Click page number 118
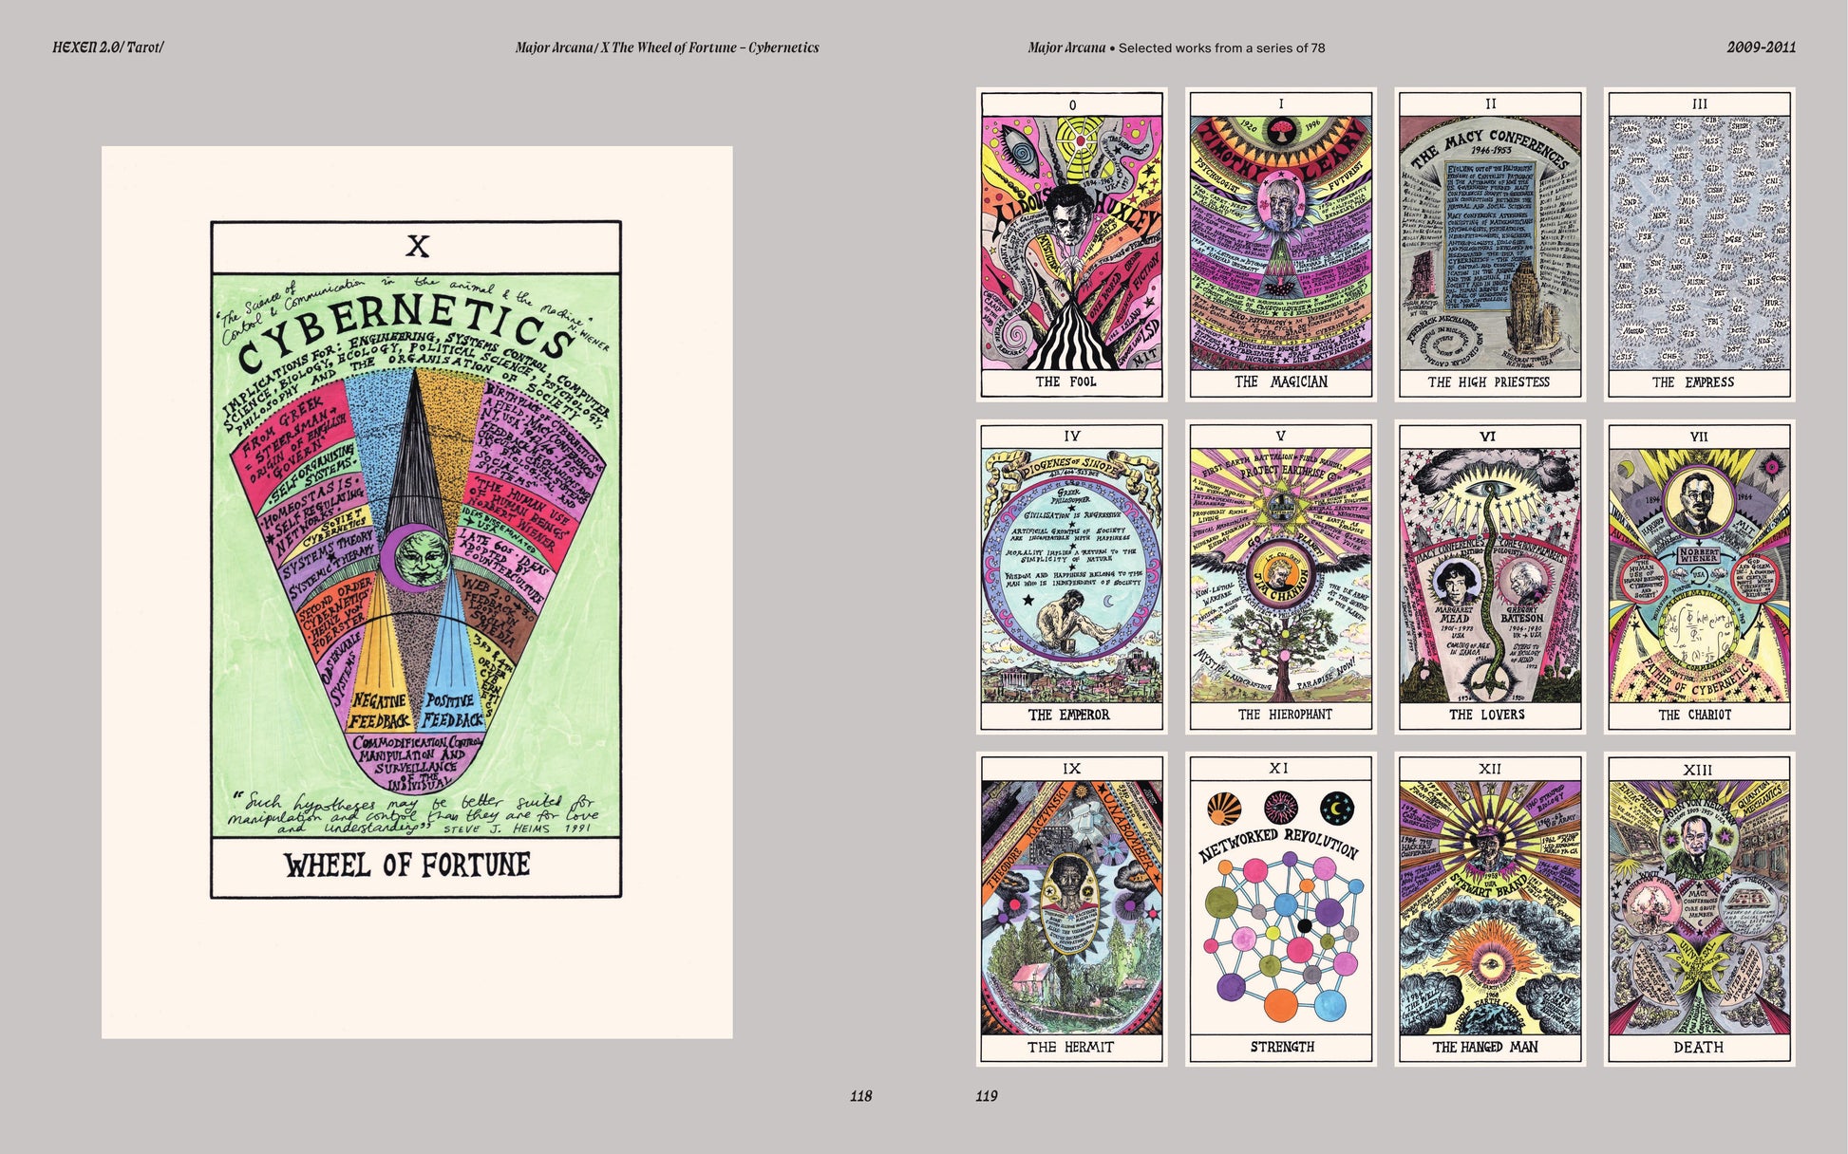The height and width of the screenshot is (1154, 1848). (860, 1096)
